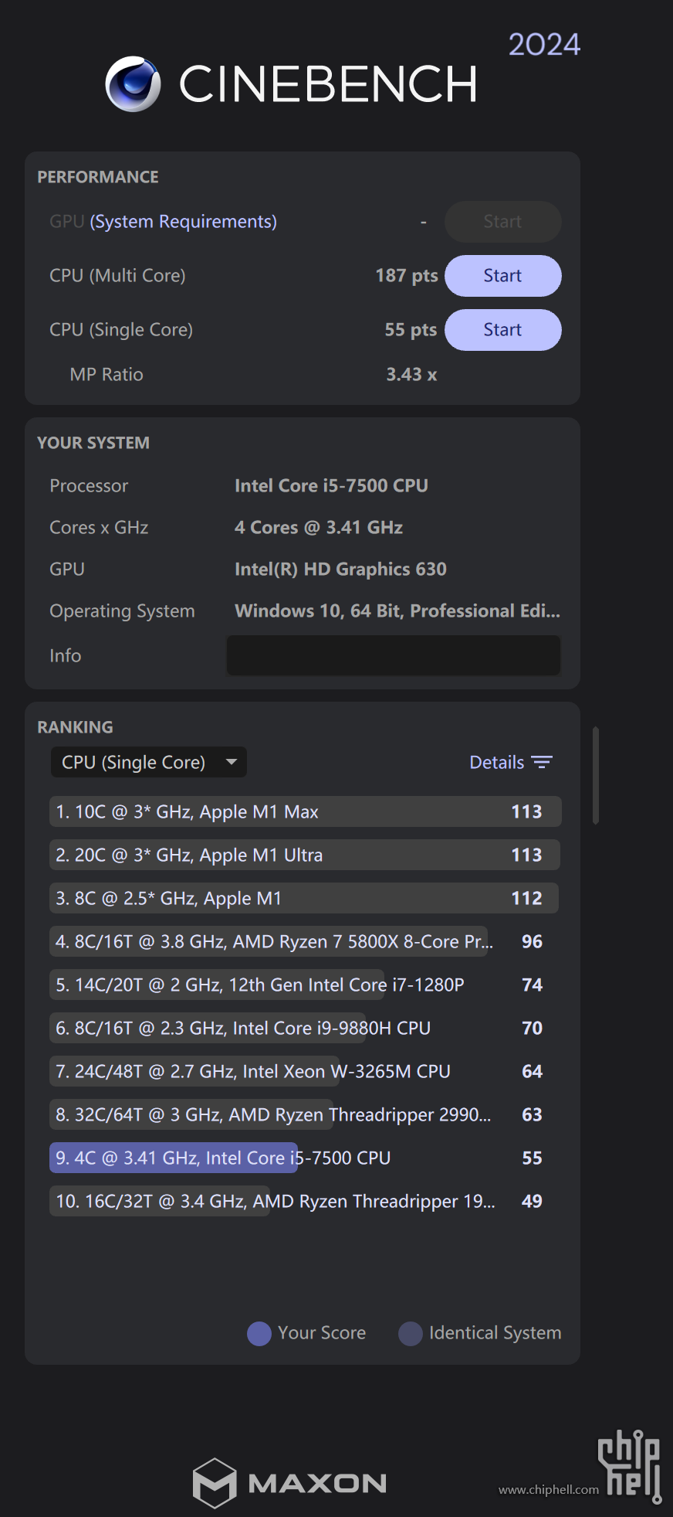Select ranking row Apple M1 Ultra
The image size is (673, 1517).
point(305,855)
